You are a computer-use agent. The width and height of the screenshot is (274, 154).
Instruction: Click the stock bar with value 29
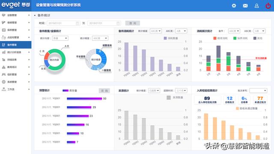coord(79,107)
